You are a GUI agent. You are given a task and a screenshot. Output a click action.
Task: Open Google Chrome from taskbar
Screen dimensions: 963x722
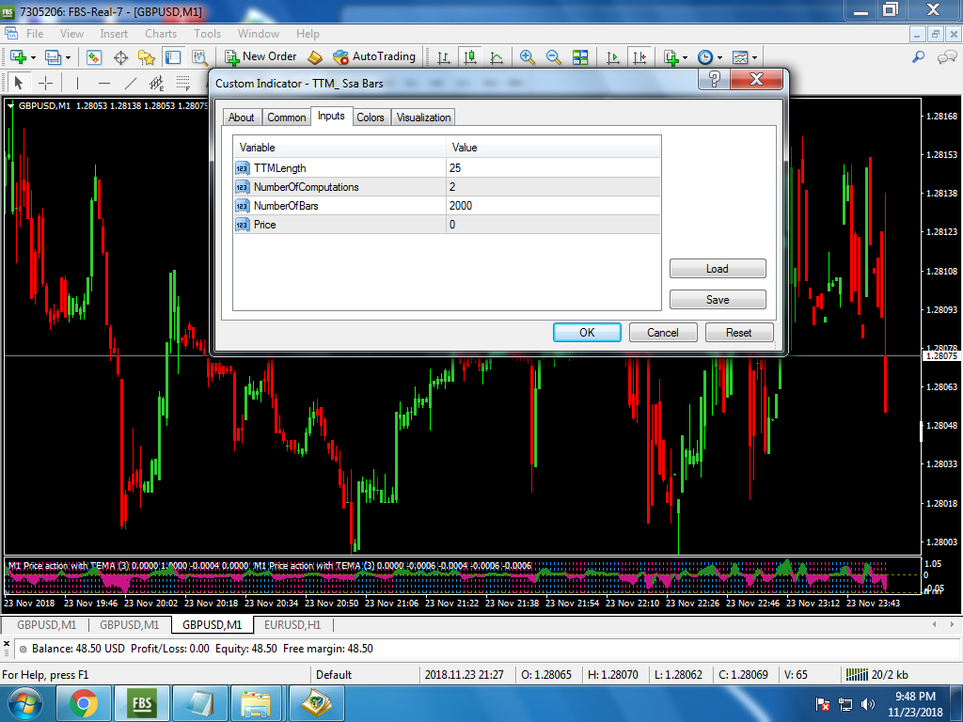coord(84,703)
